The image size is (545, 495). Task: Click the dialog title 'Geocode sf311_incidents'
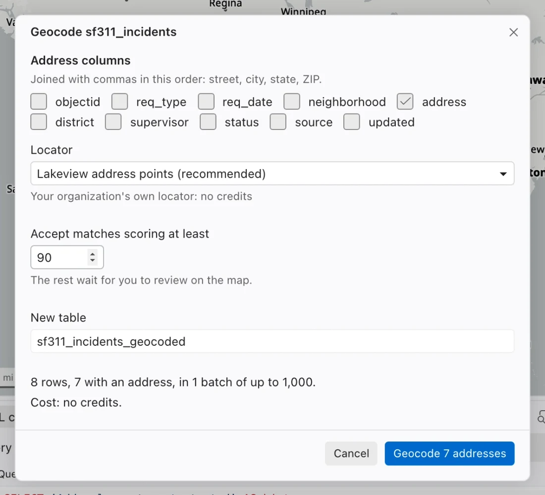(x=104, y=32)
